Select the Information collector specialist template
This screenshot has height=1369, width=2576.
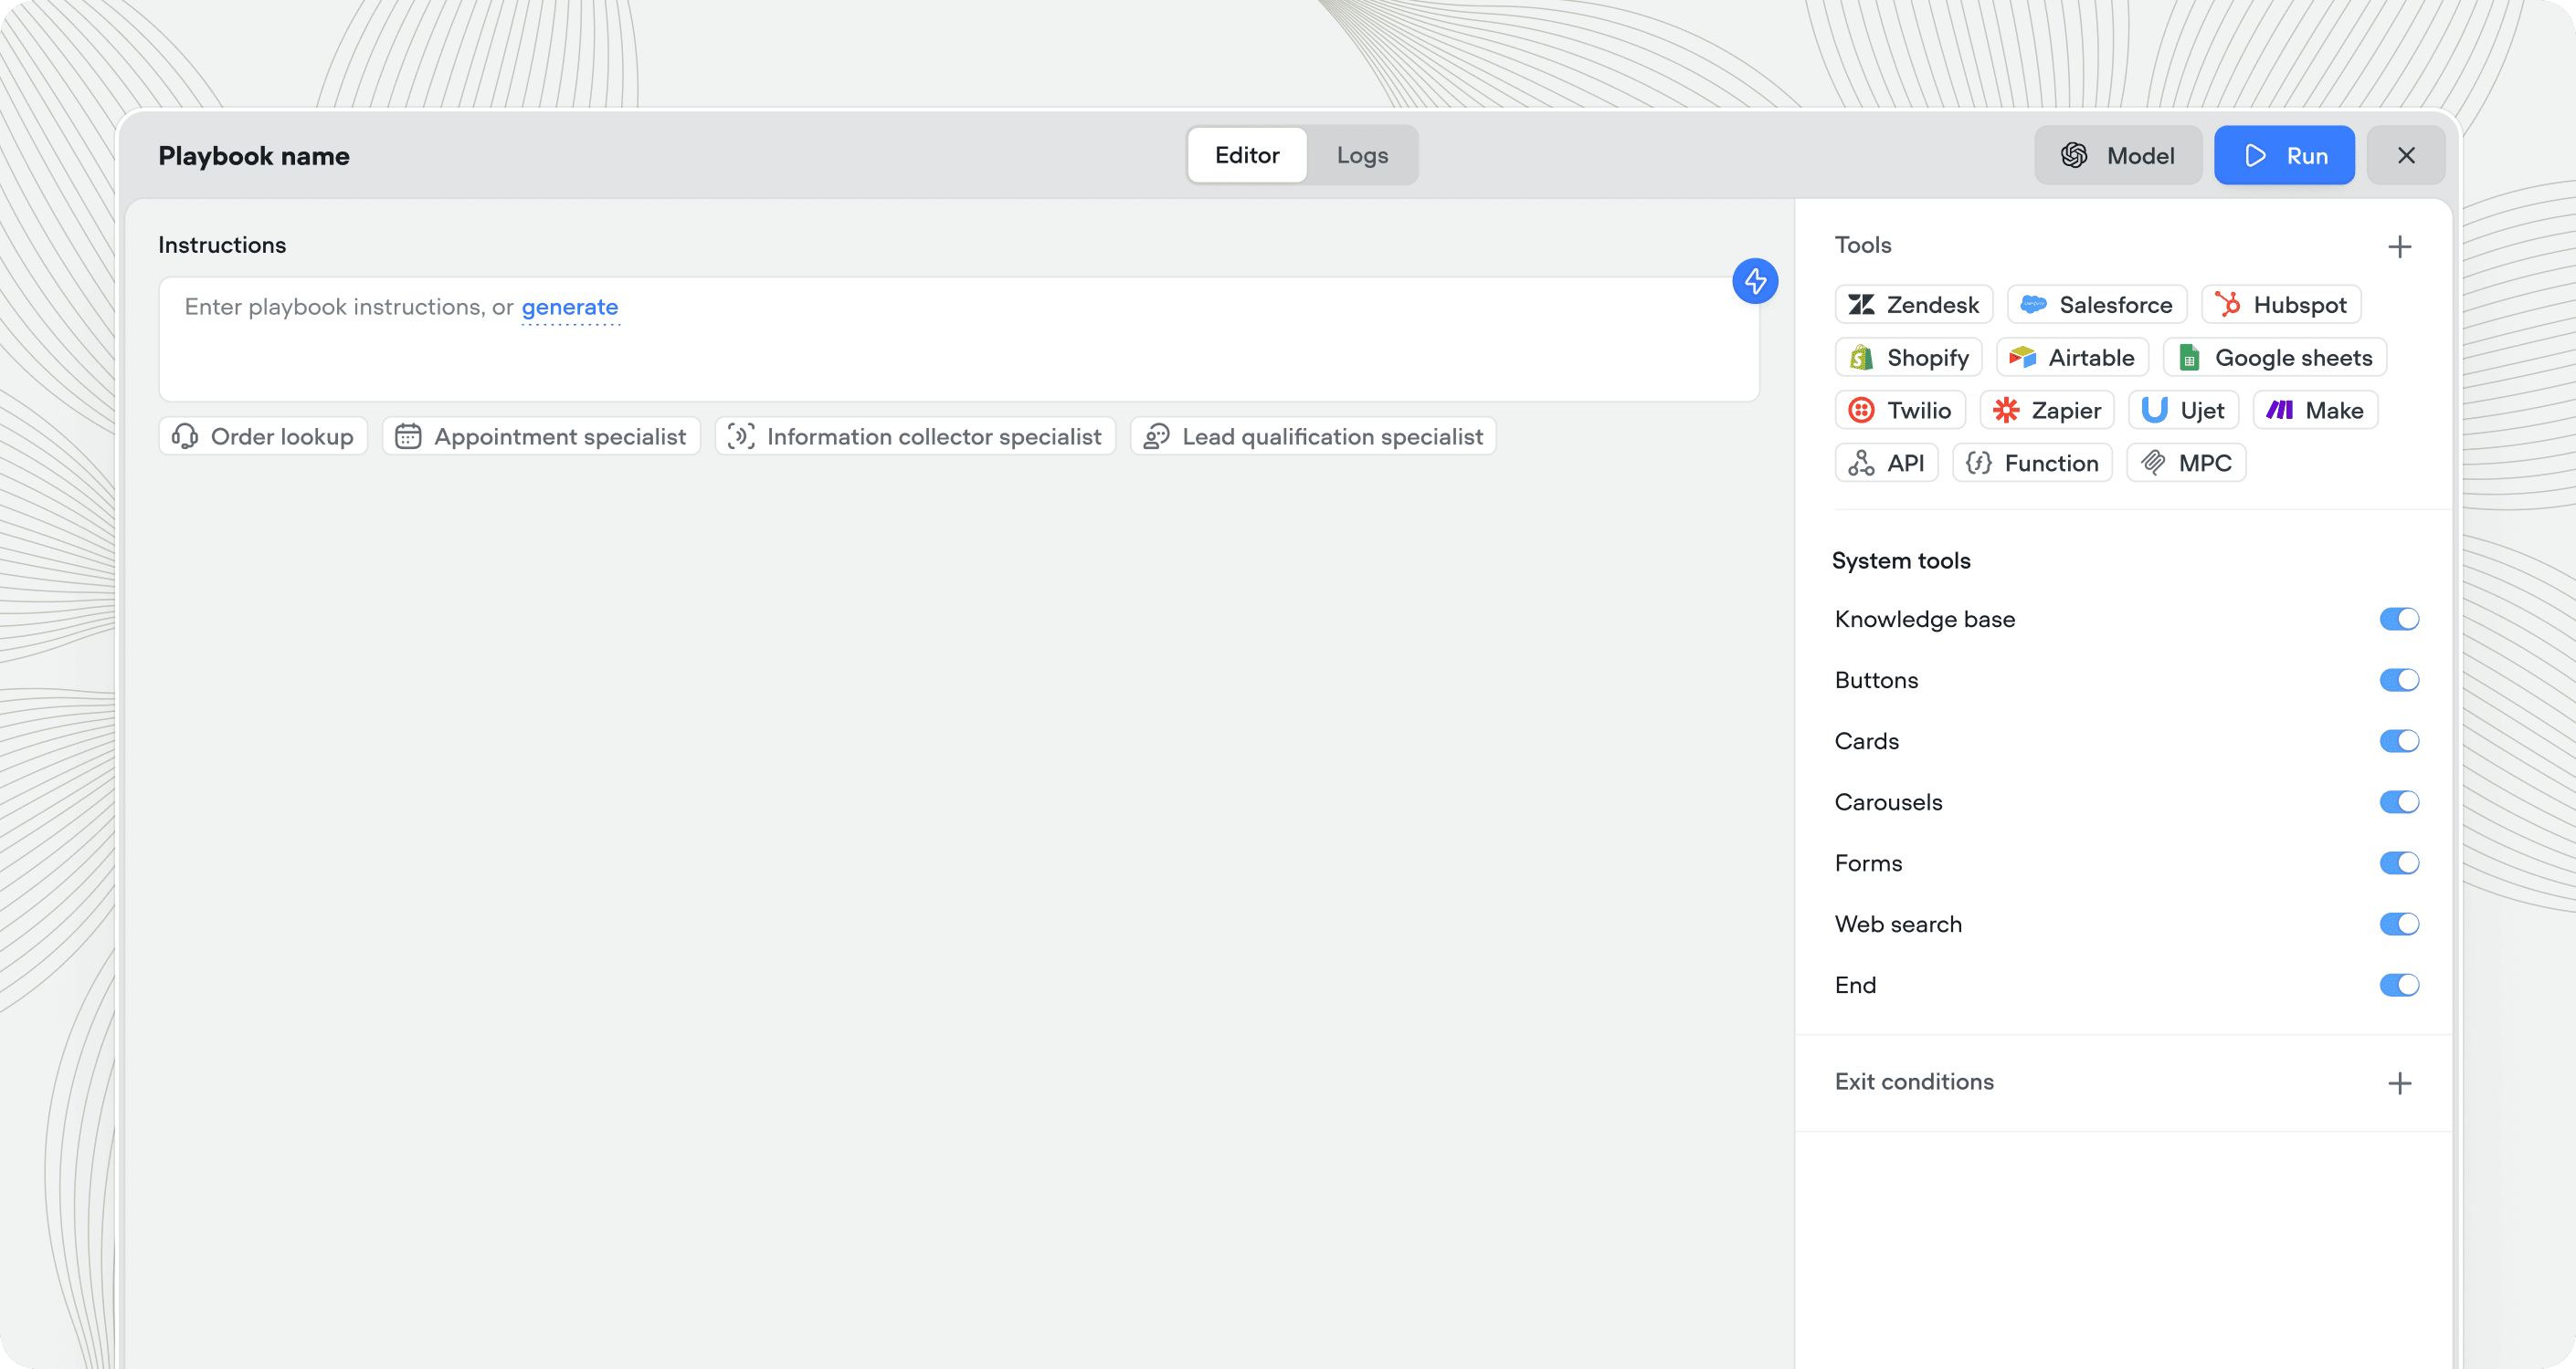click(x=915, y=436)
